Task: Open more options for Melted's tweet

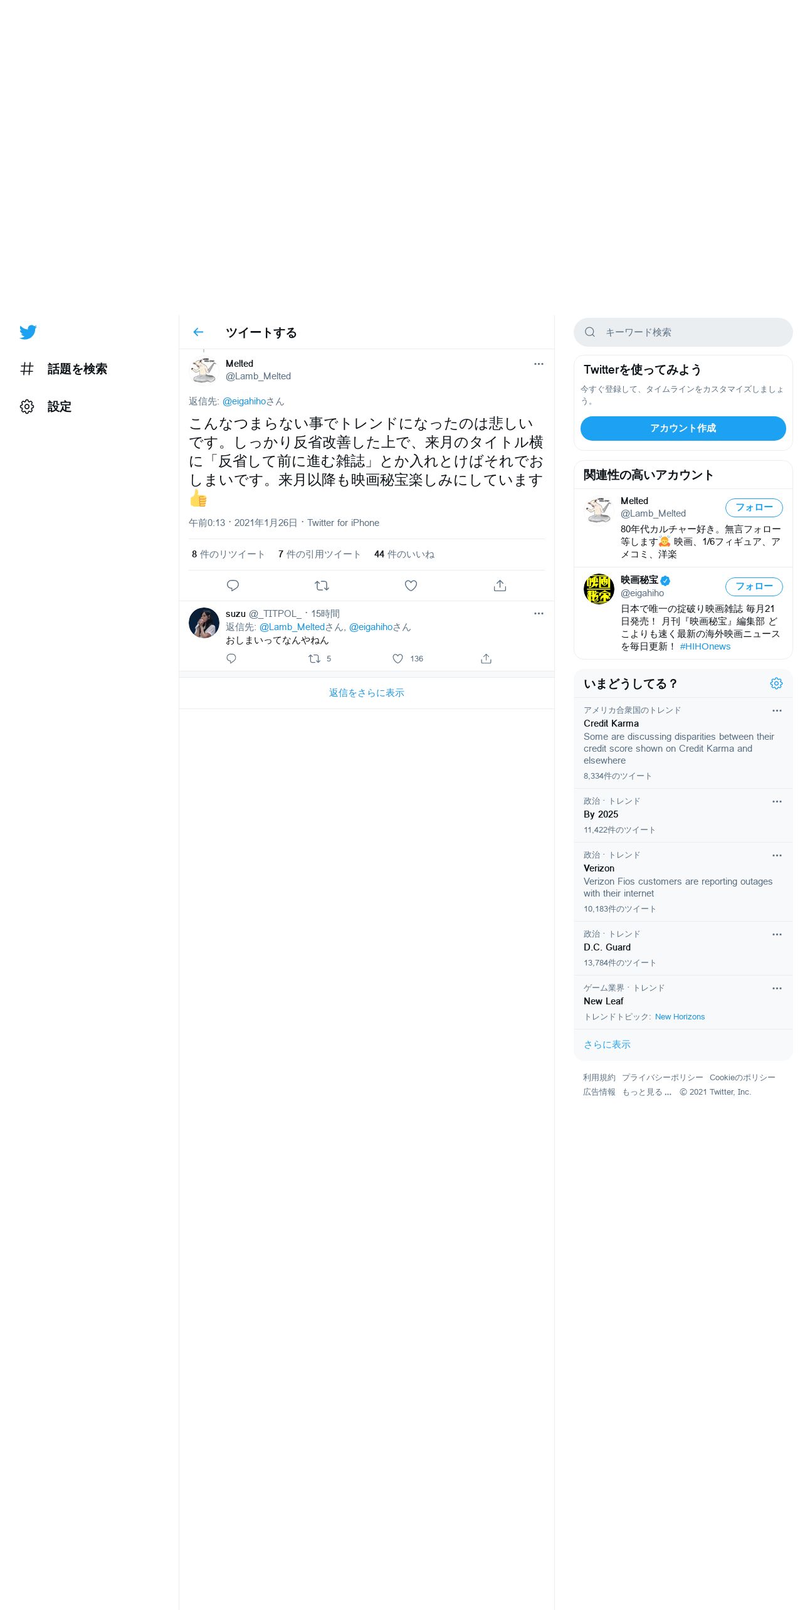Action: [x=539, y=364]
